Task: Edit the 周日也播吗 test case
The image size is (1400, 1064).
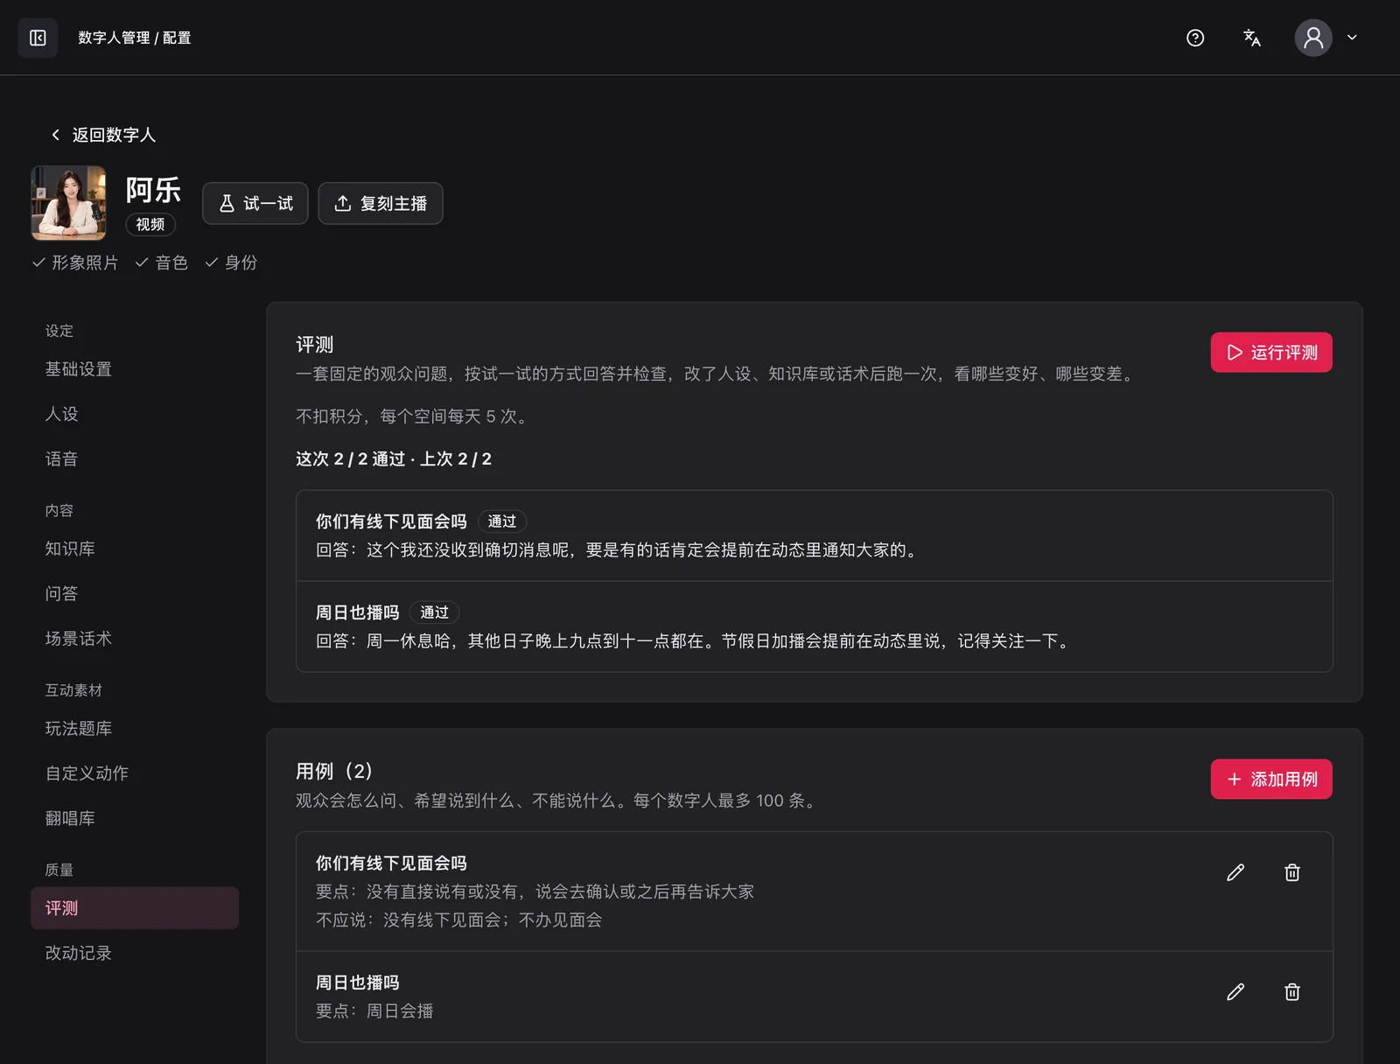Action: [x=1235, y=991]
